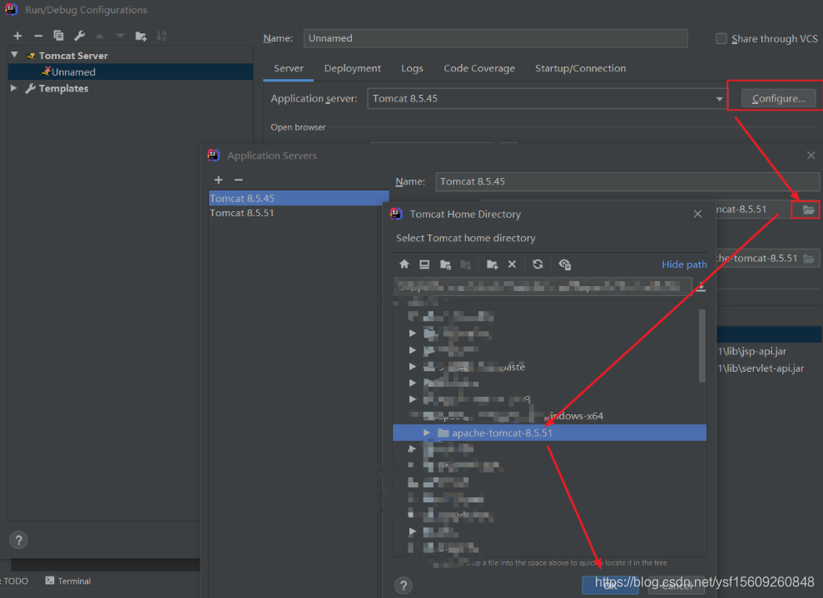This screenshot has height=598, width=823.
Task: Switch to the Deployment tab
Action: pos(352,68)
